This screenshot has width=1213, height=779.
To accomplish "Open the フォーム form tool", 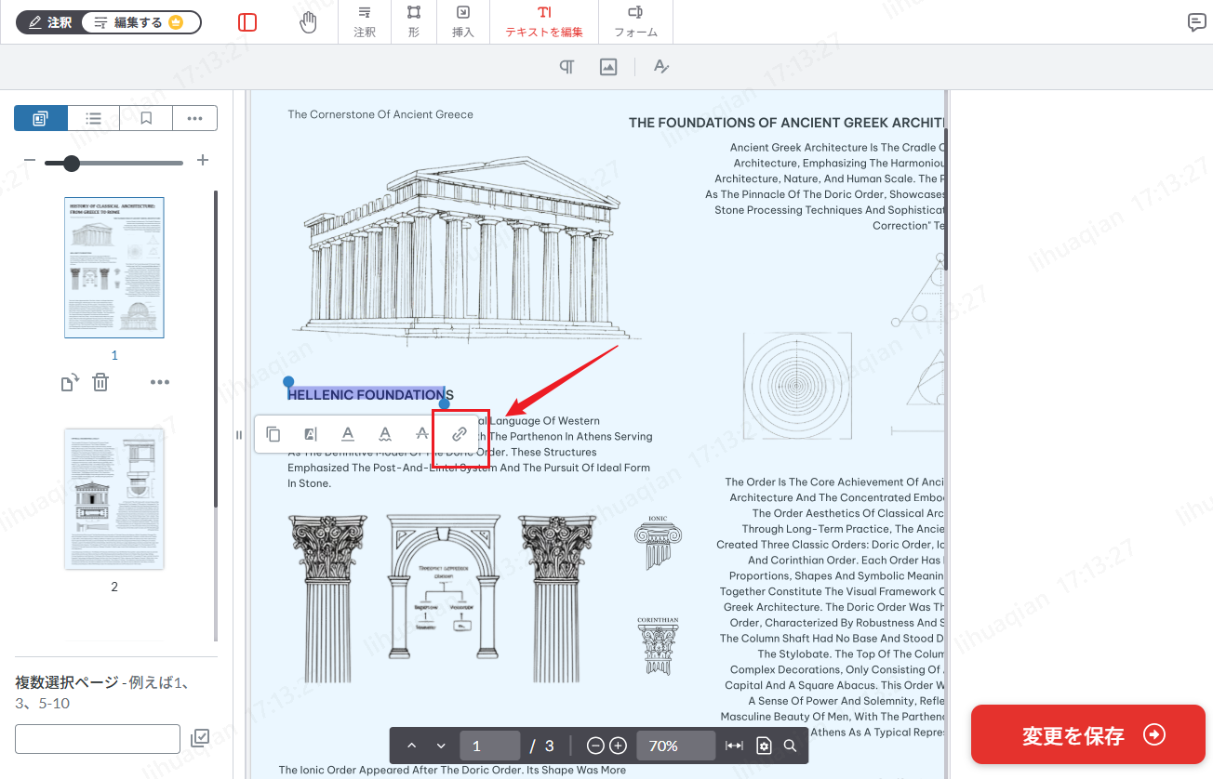I will tap(635, 22).
